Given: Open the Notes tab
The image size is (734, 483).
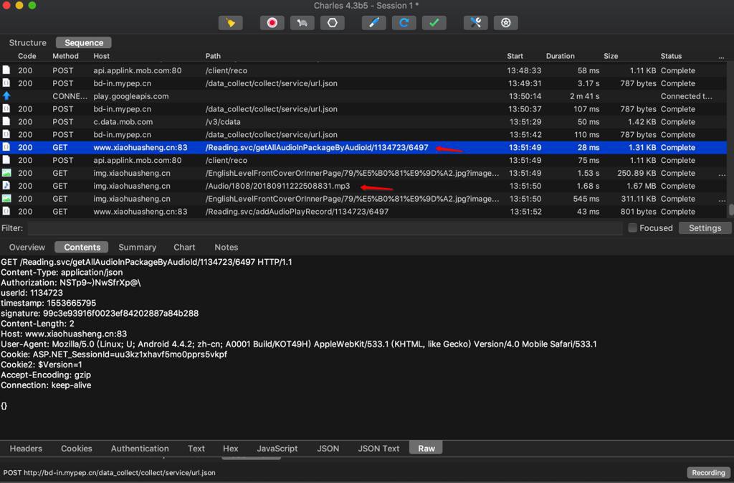Looking at the screenshot, I should click(226, 248).
